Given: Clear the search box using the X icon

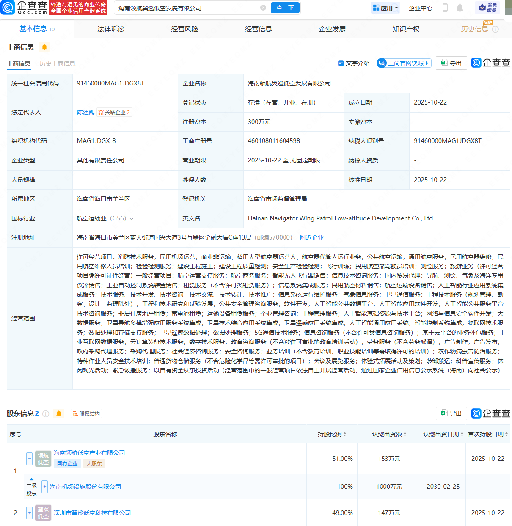Looking at the screenshot, I should point(264,8).
